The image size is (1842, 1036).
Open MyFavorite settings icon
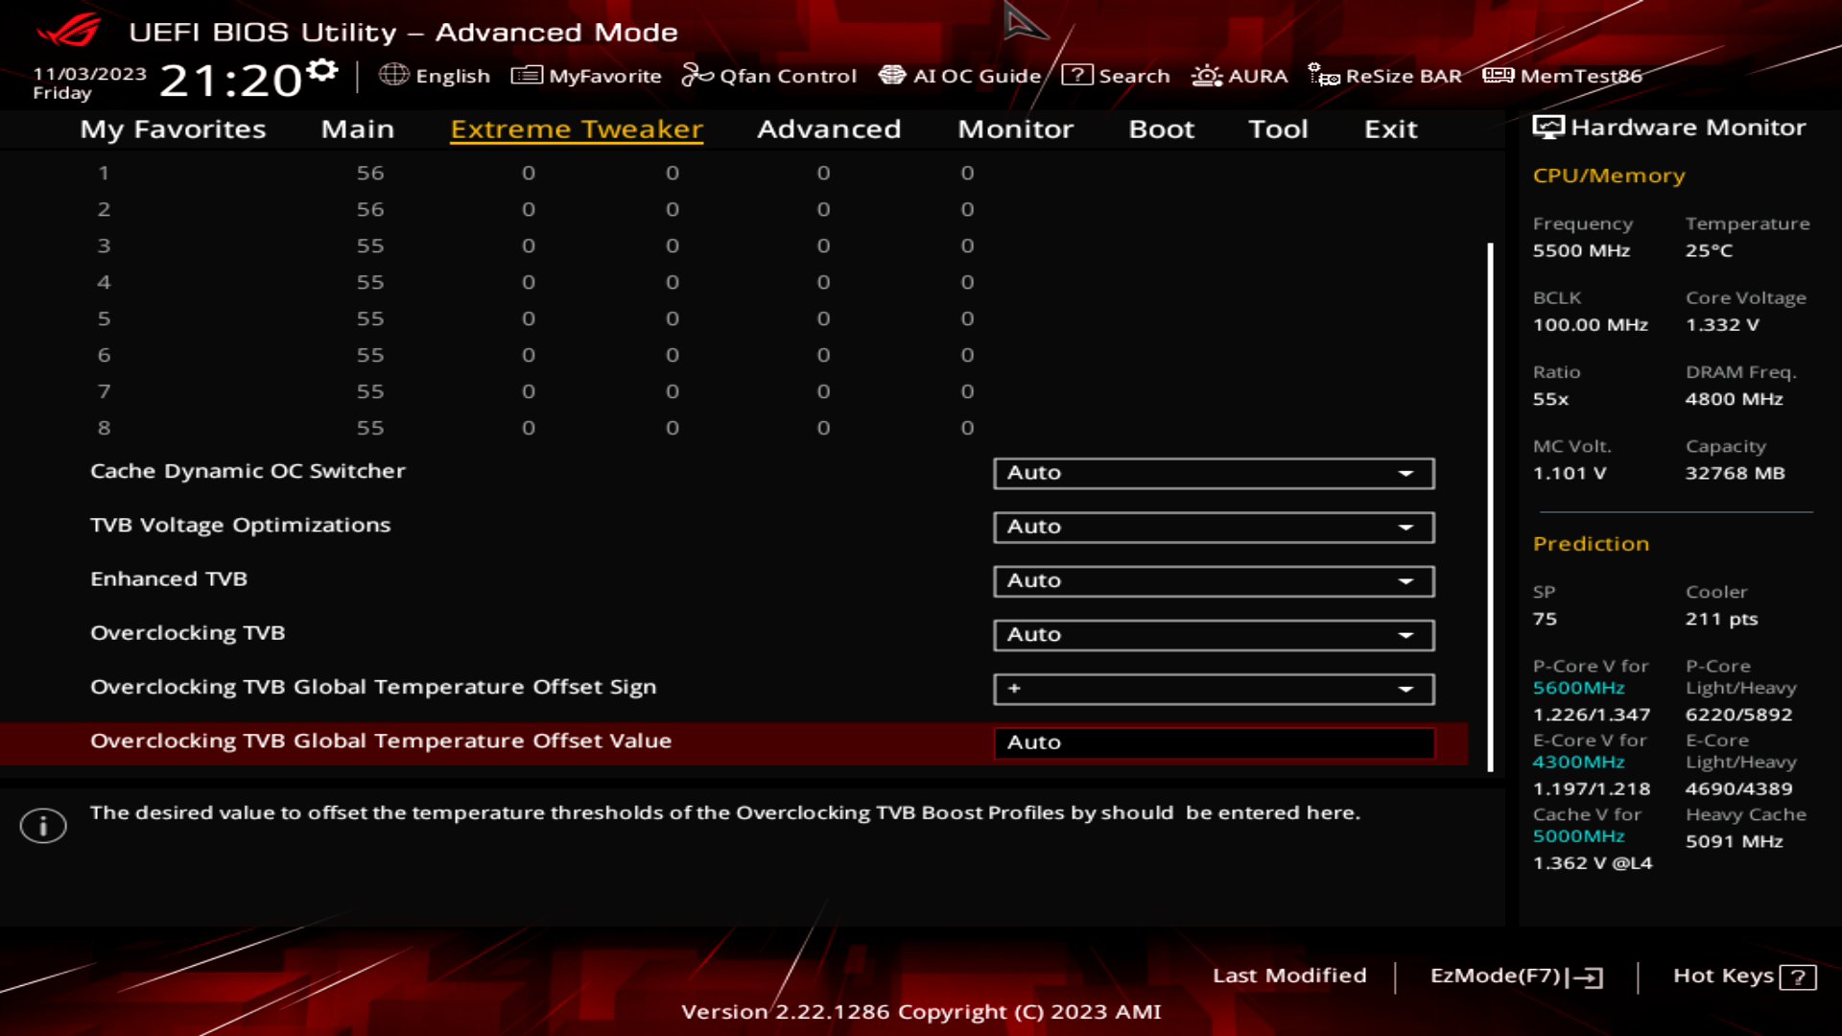tap(523, 75)
